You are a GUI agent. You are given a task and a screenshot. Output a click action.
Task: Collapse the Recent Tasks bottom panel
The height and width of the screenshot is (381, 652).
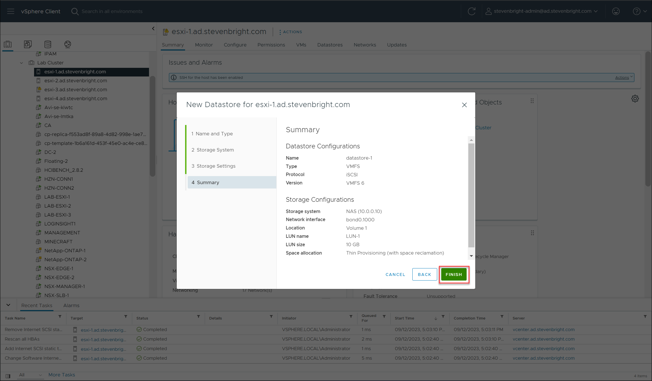[8, 305]
